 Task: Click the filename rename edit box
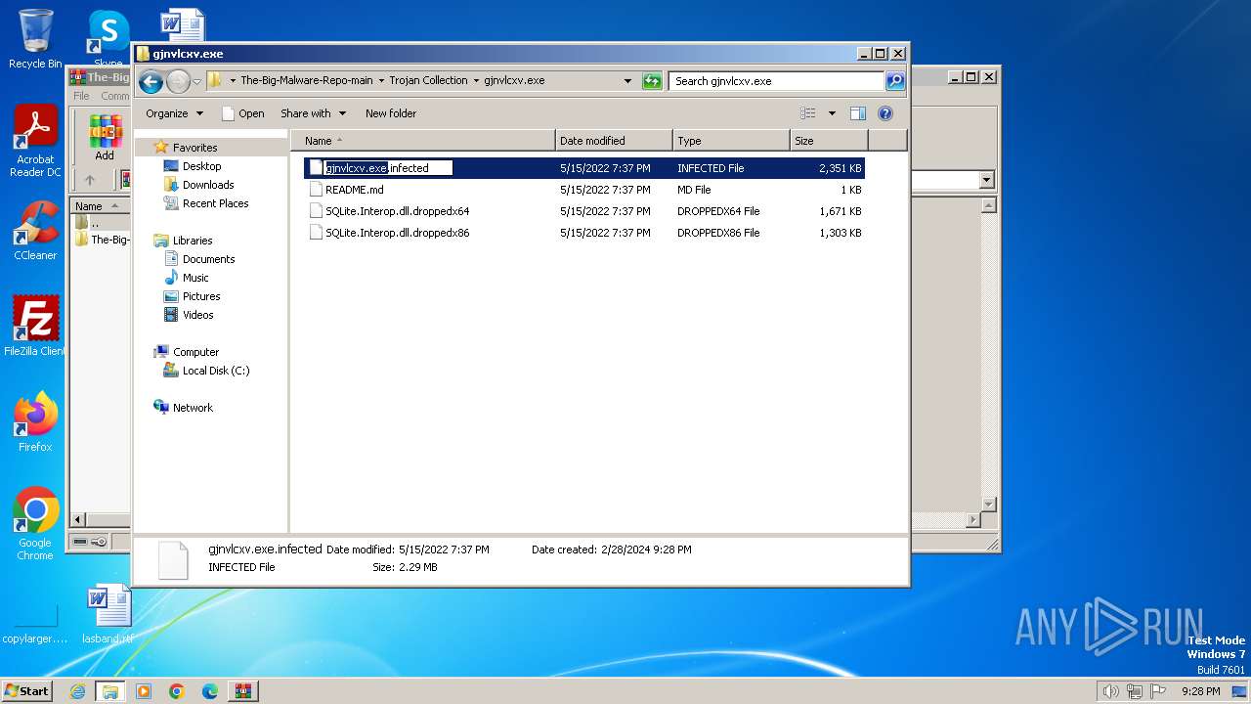click(x=388, y=168)
